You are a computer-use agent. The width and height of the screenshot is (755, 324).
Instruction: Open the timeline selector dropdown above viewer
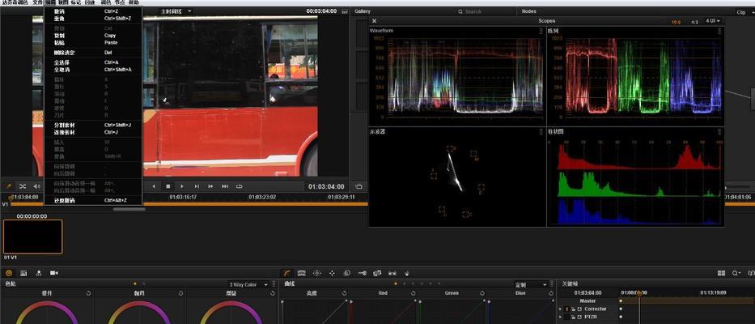176,11
